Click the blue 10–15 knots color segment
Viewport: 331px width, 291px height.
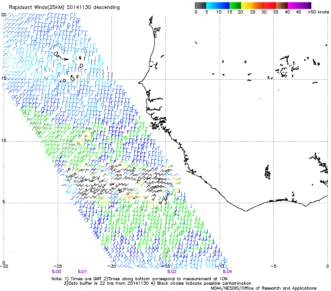tap(224, 5)
